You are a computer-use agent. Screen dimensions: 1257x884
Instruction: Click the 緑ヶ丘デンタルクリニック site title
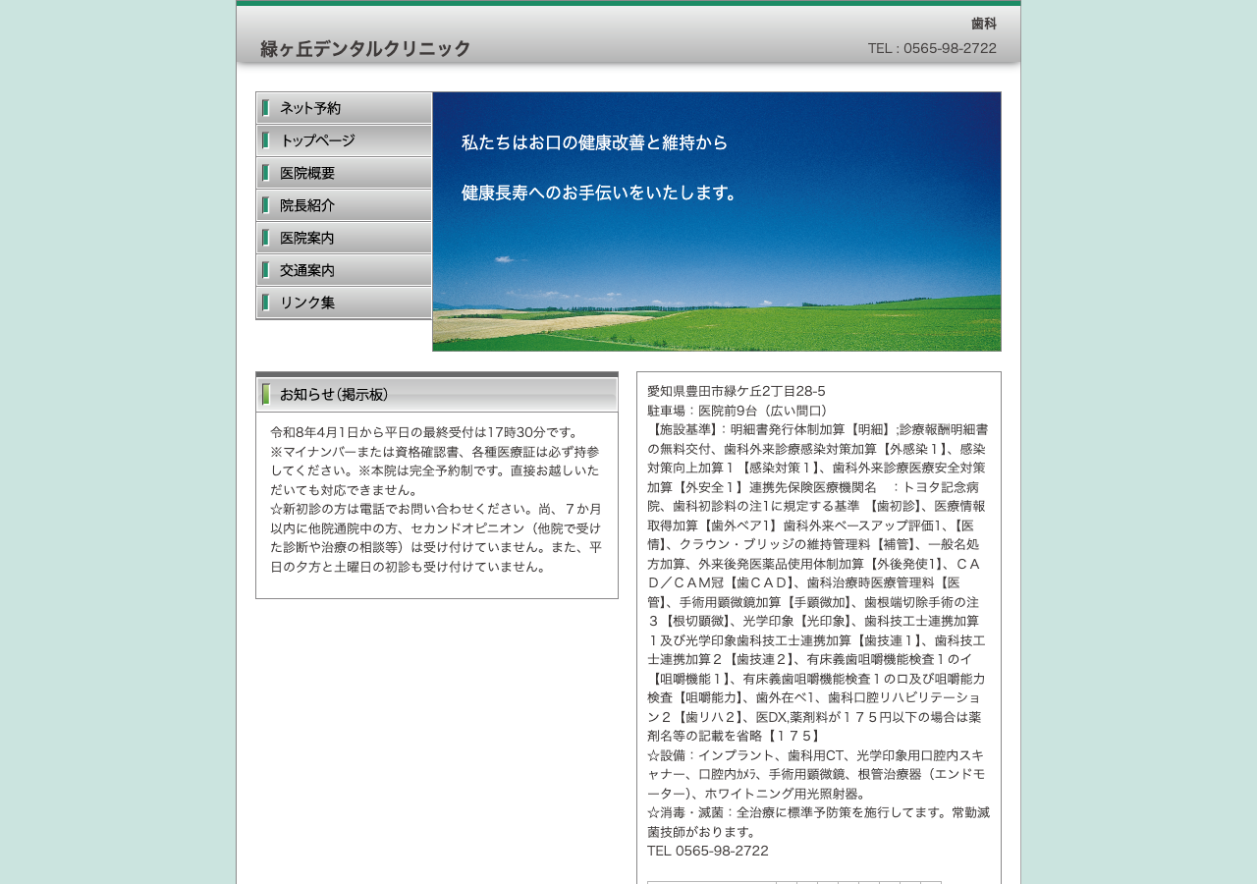click(365, 48)
